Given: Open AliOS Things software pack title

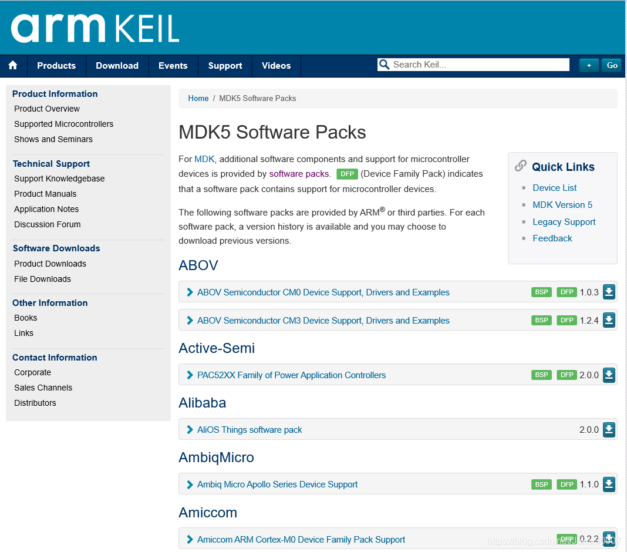Looking at the screenshot, I should (x=250, y=430).
